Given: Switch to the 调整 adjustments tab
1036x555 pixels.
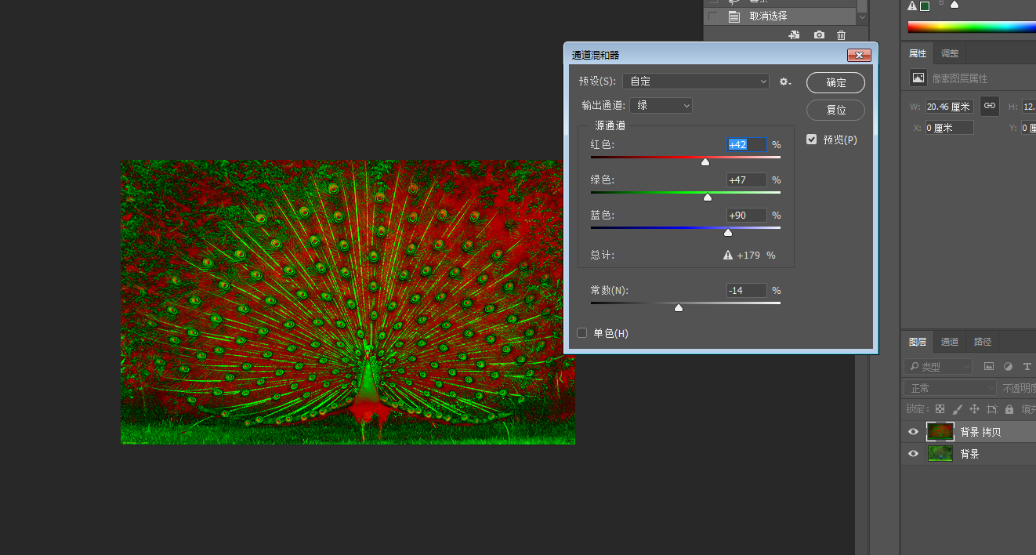Looking at the screenshot, I should point(950,53).
